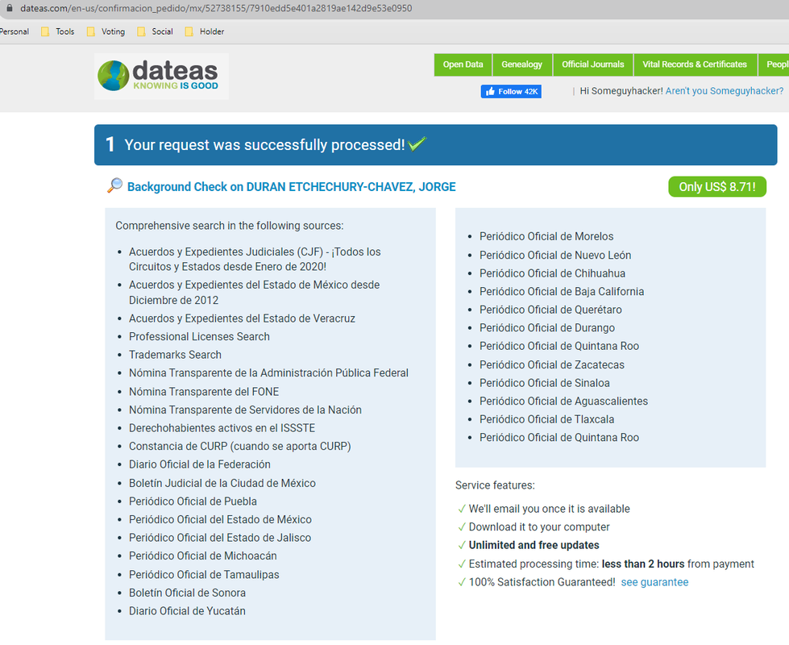Click the dateas logo
The height and width of the screenshot is (645, 789).
161,76
